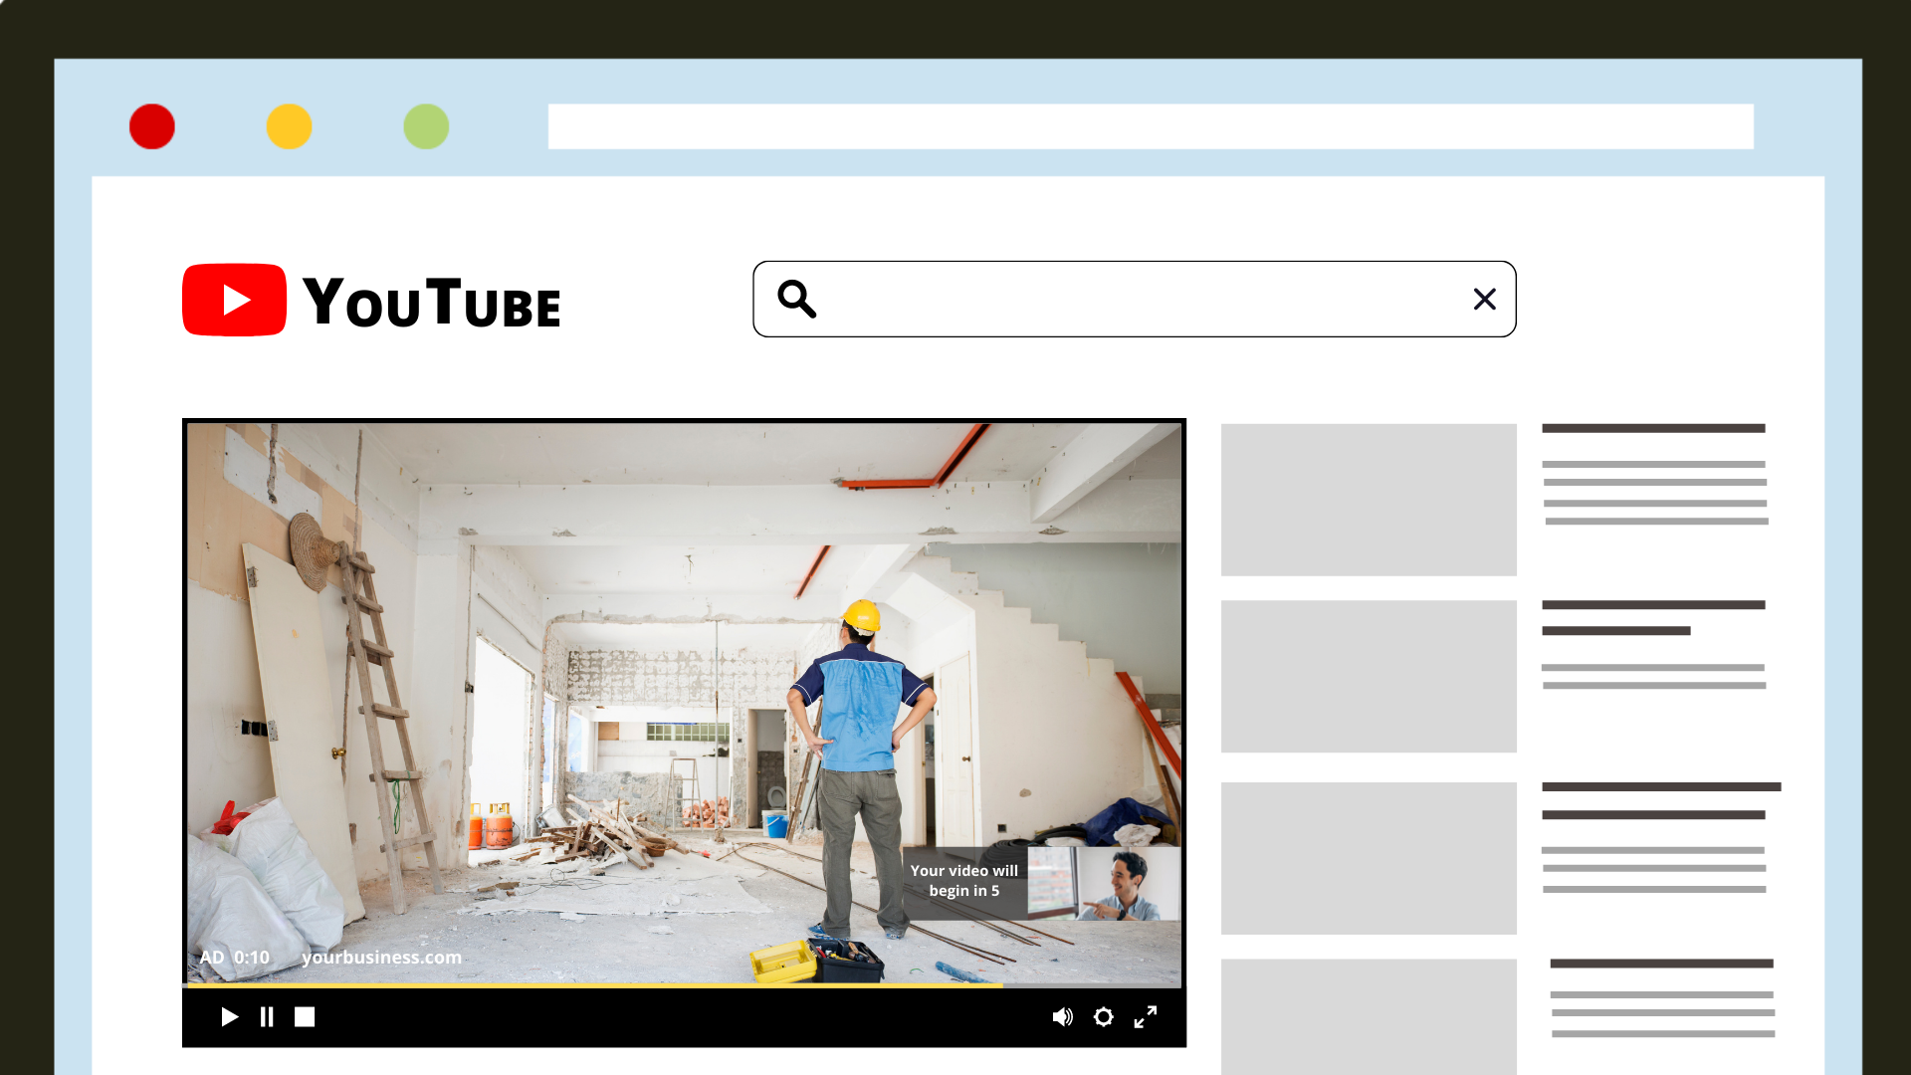Click the play button in player controls
Screen dimensions: 1911x1075
click(229, 1016)
